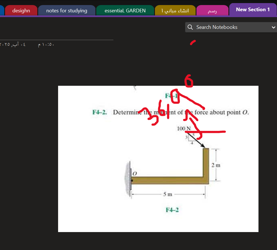The height and width of the screenshot is (250, 277).
Task: Click inside the Search Notebooks field
Action: coord(227,27)
